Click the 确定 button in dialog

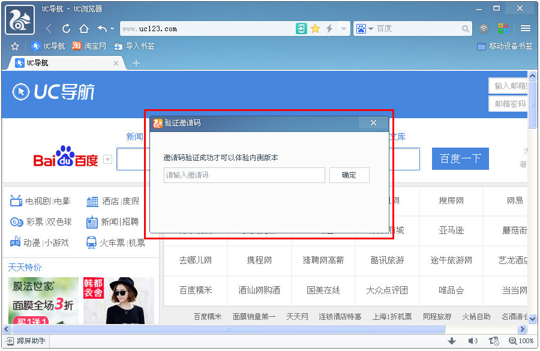pyautogui.click(x=349, y=175)
